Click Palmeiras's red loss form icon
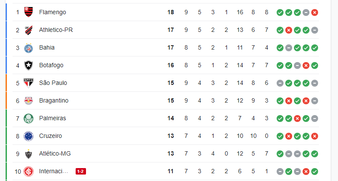This screenshot has height=181, width=338. point(297,119)
